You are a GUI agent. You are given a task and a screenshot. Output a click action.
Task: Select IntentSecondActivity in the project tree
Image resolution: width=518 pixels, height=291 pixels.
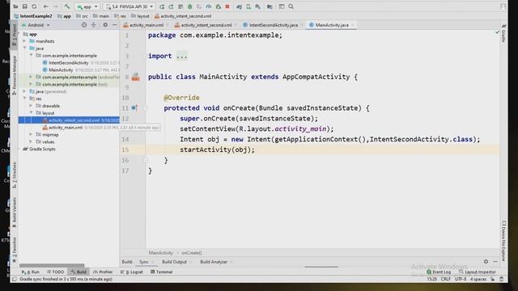pyautogui.click(x=68, y=63)
